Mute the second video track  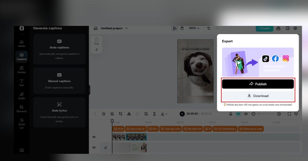[x=94, y=147]
